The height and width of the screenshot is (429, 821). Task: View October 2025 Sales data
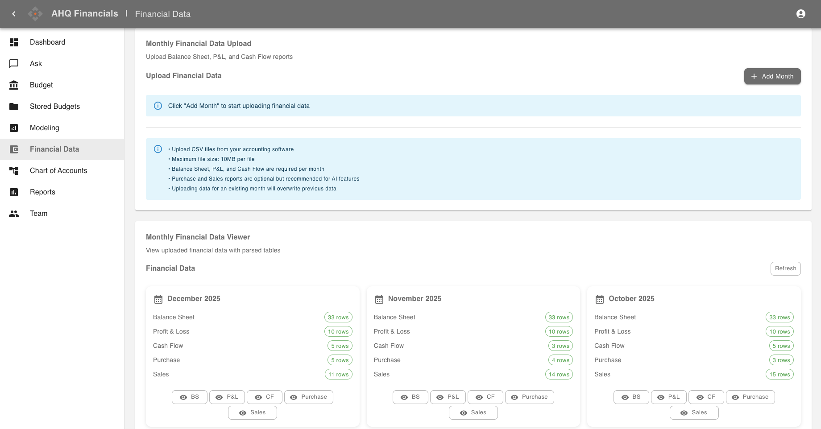pyautogui.click(x=694, y=412)
